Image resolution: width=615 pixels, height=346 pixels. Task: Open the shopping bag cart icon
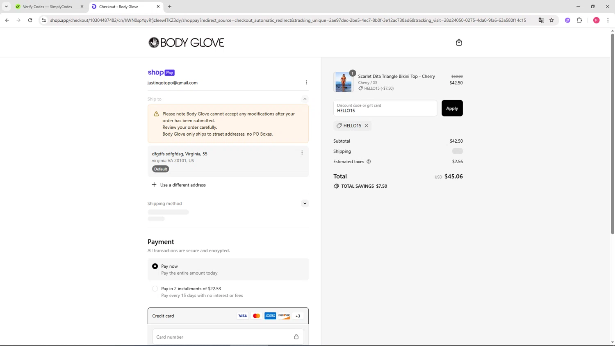pyautogui.click(x=459, y=42)
